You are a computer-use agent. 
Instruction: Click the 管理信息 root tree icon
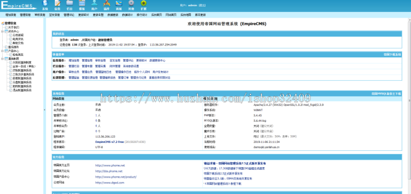(3, 23)
